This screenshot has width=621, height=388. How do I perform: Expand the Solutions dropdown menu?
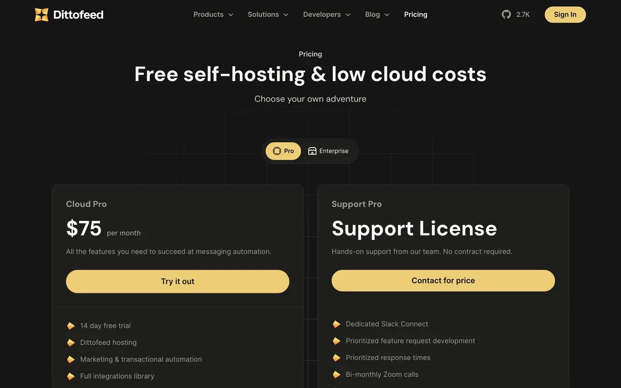tap(268, 15)
